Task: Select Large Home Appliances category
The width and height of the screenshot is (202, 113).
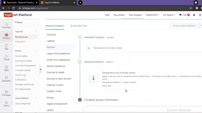Action: (58, 54)
